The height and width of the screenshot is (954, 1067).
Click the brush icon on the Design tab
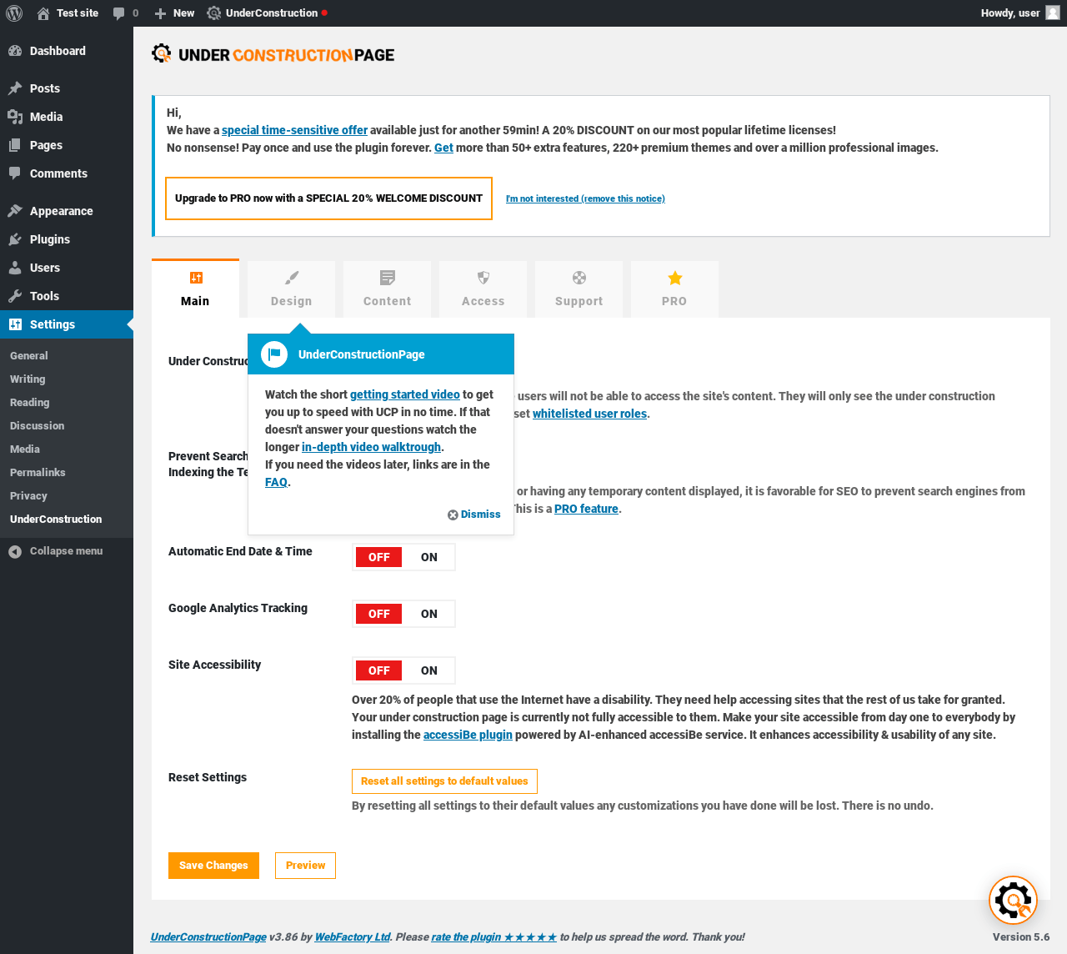292,278
